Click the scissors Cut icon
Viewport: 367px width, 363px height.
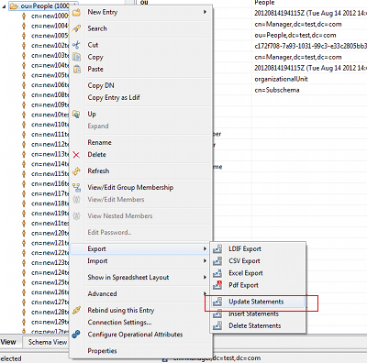[x=76, y=45]
